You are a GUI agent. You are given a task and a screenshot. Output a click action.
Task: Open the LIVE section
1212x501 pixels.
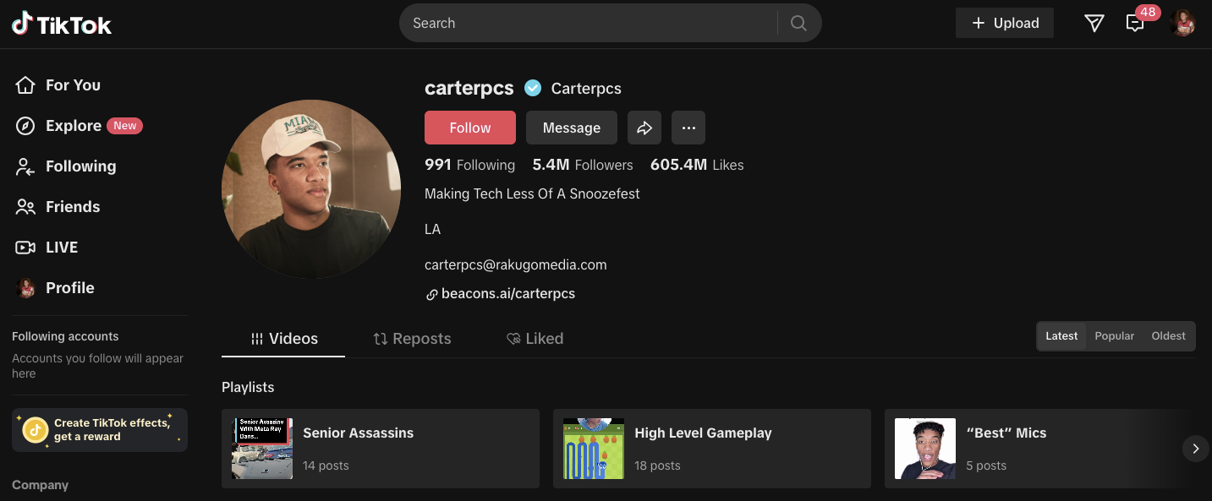point(61,247)
